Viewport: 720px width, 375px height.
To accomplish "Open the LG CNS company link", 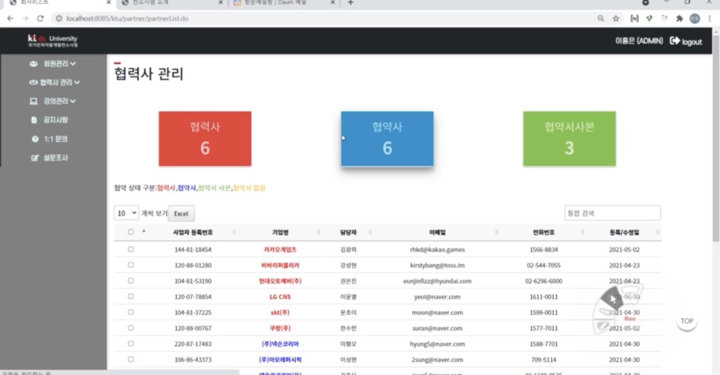I will (280, 297).
